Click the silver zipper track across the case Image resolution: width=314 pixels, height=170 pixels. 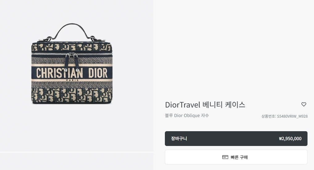pyautogui.click(x=72, y=54)
